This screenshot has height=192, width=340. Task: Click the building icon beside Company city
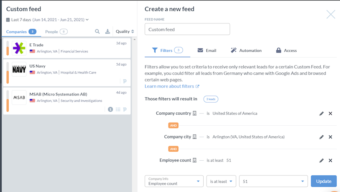[195, 137]
